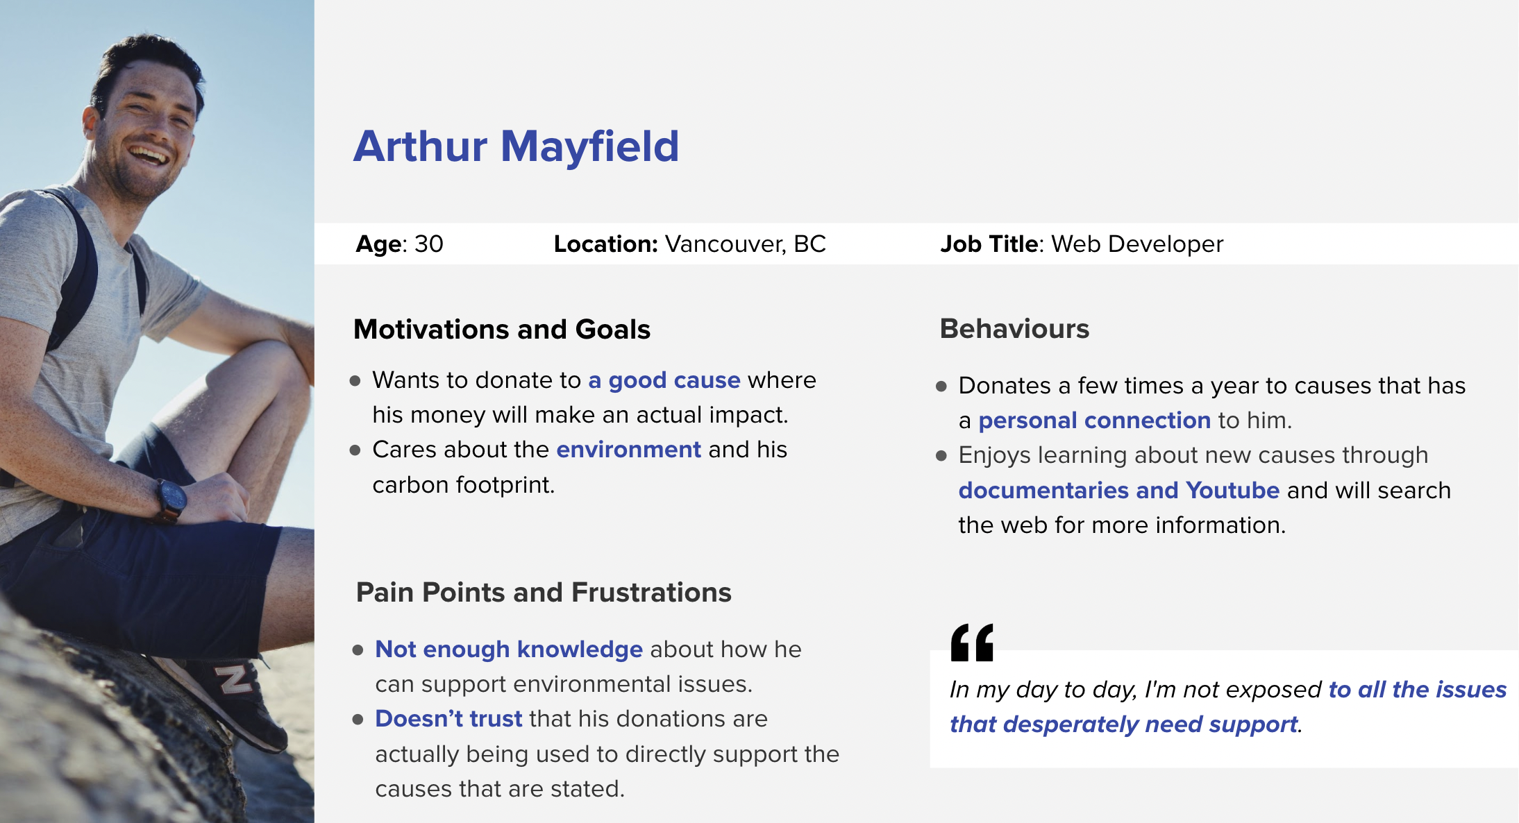The width and height of the screenshot is (1519, 823).
Task: Click Arthur's portrait photo
Action: [x=157, y=411]
